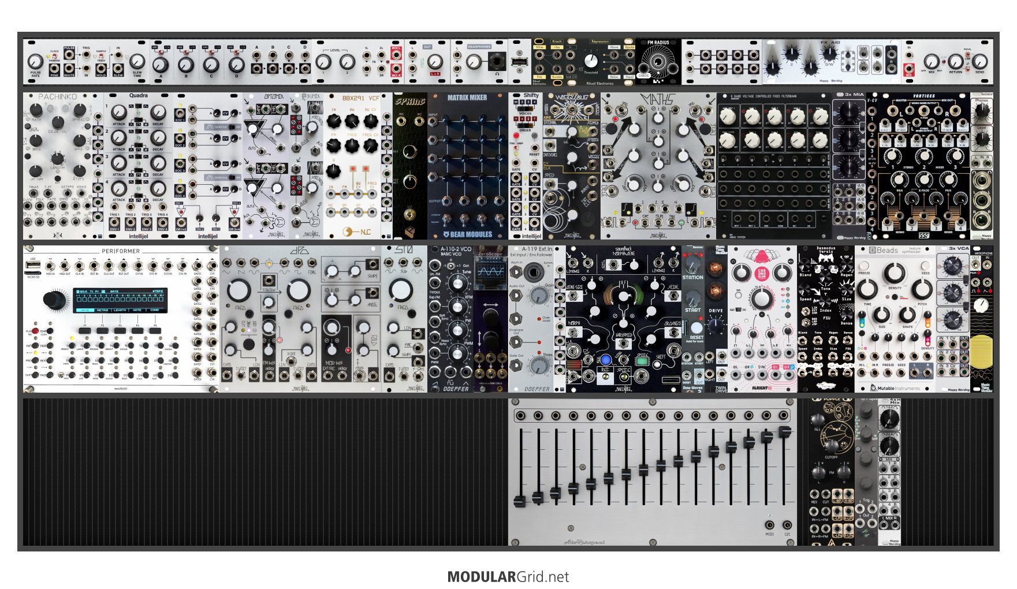Click the Beads Density knob
The width and height of the screenshot is (1017, 589).
[895, 273]
